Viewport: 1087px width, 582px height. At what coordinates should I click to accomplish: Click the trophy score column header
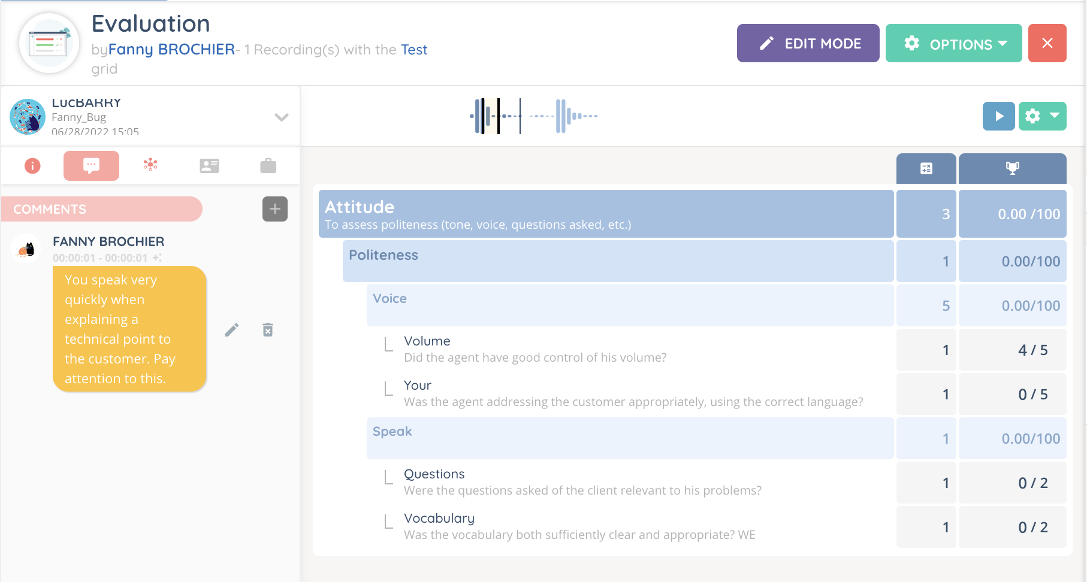point(1012,169)
